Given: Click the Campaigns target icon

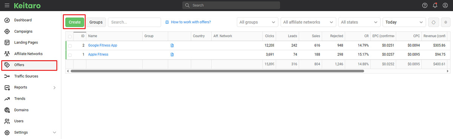Looking at the screenshot, I should pos(7,31).
